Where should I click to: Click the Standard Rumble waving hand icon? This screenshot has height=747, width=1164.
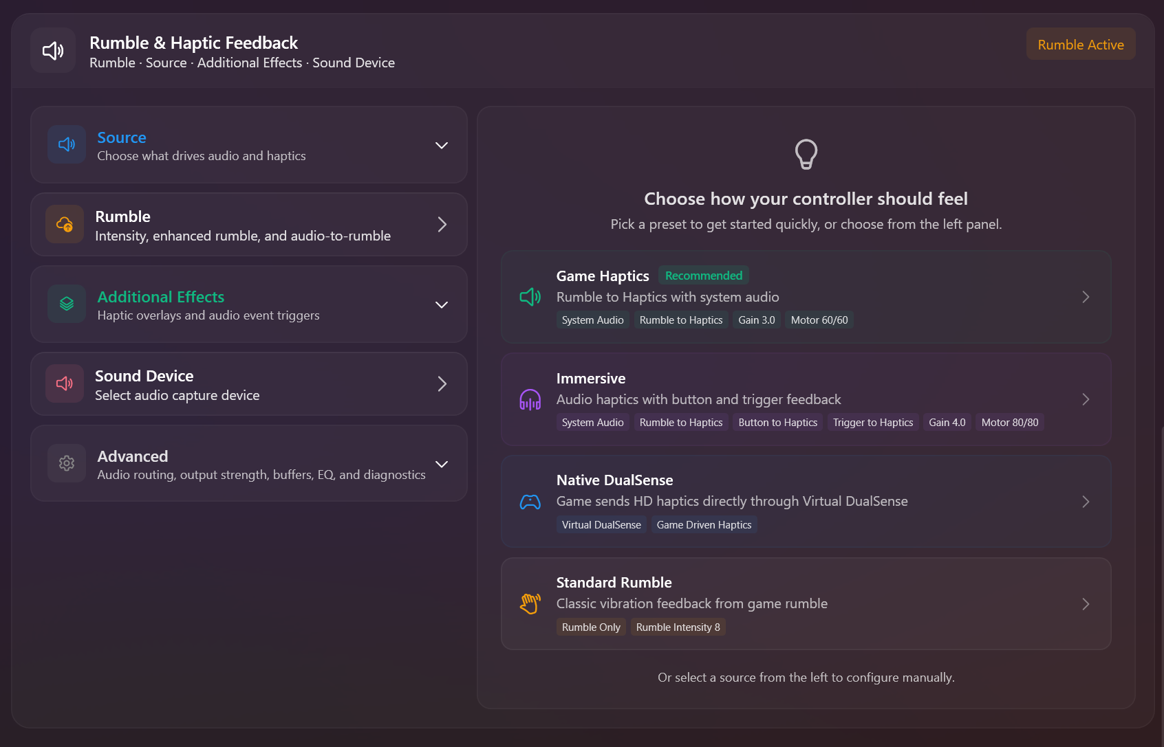(x=530, y=603)
